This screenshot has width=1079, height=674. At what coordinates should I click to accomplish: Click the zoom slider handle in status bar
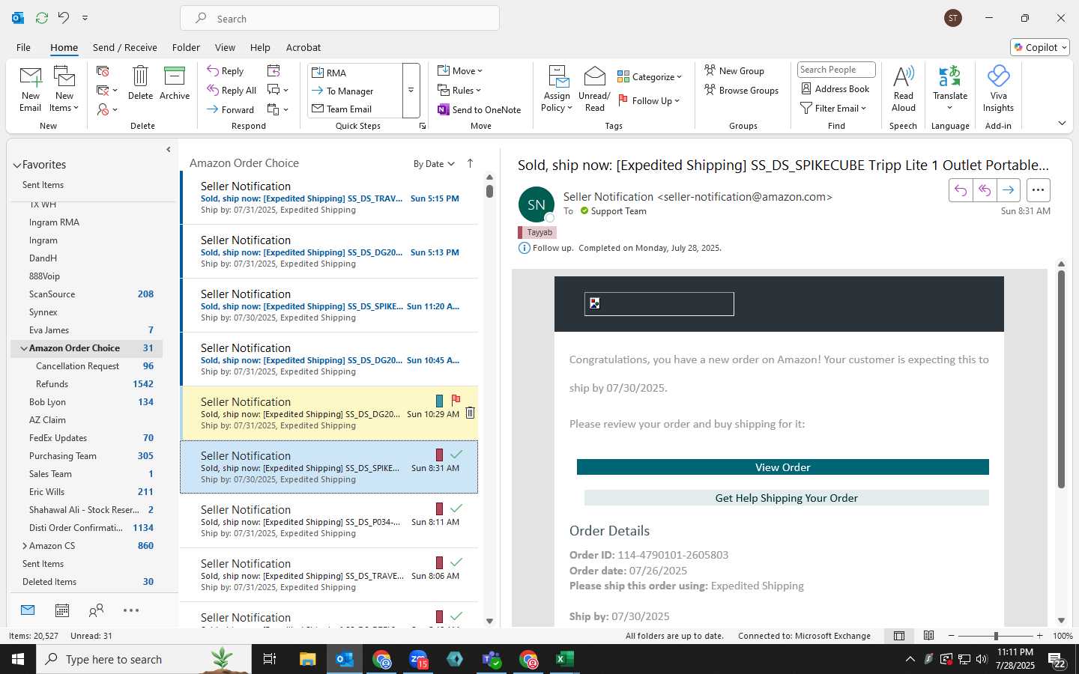click(x=996, y=636)
